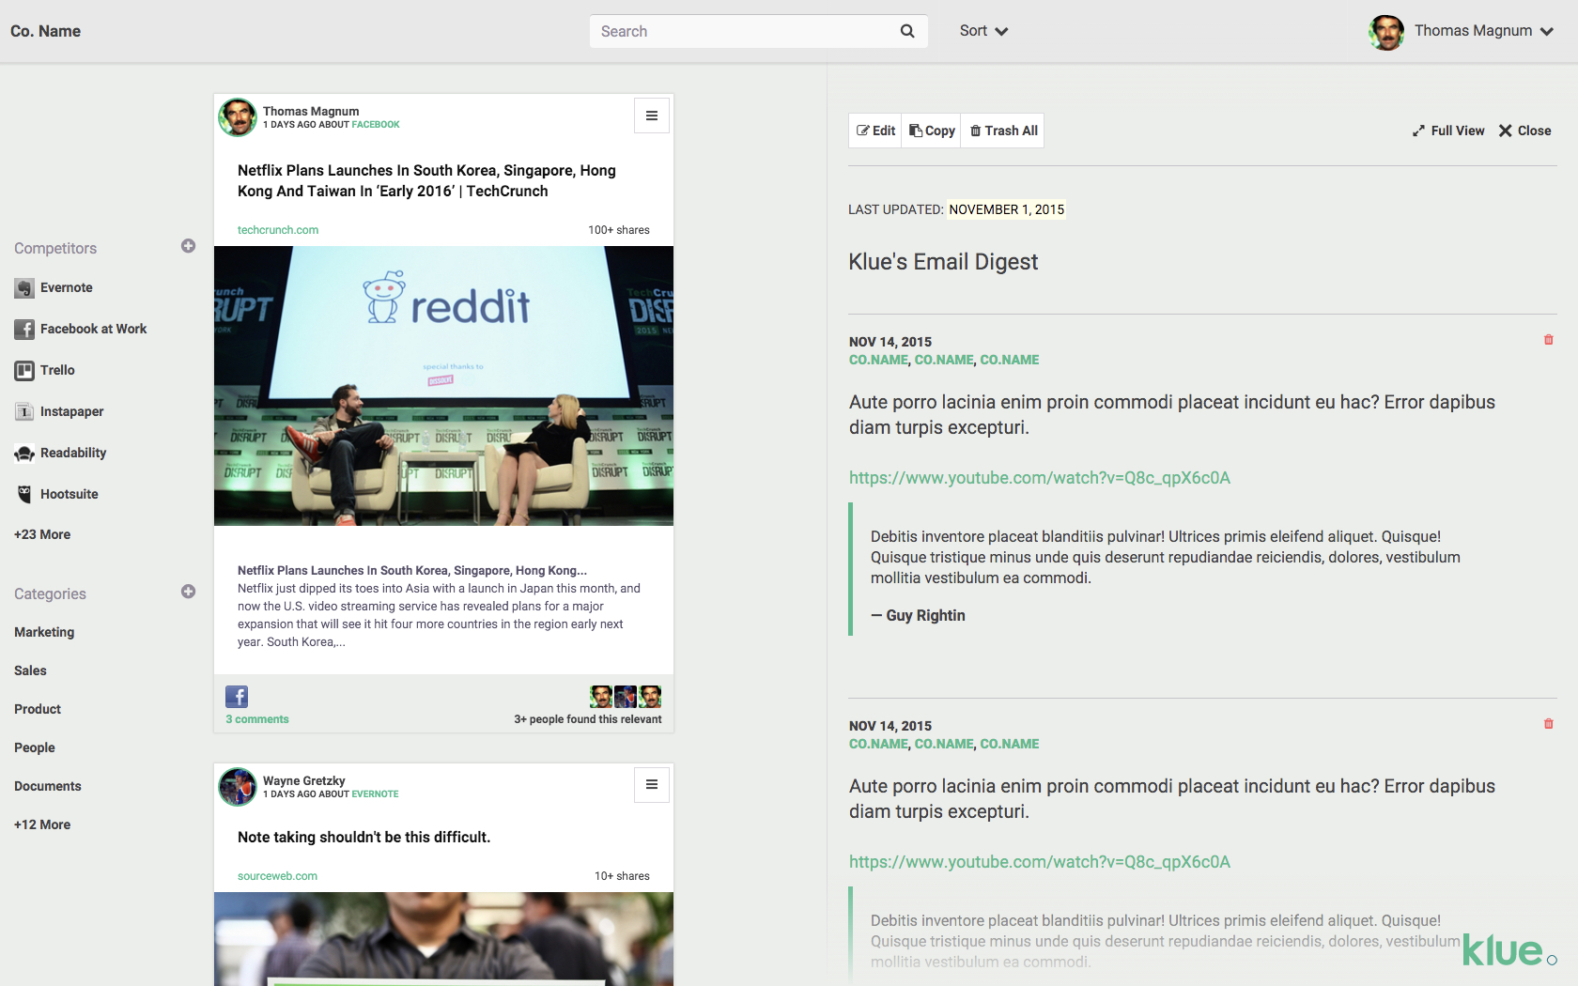The width and height of the screenshot is (1578, 986).
Task: Select the Hootsuite owl icon
Action: point(24,494)
